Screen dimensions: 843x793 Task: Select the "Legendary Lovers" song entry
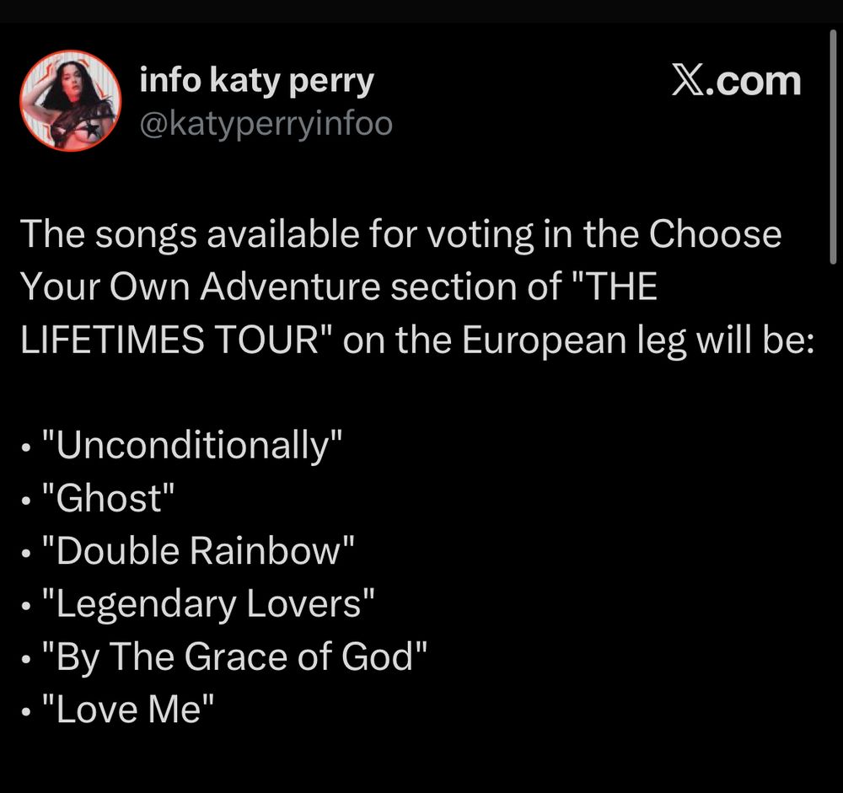click(208, 603)
